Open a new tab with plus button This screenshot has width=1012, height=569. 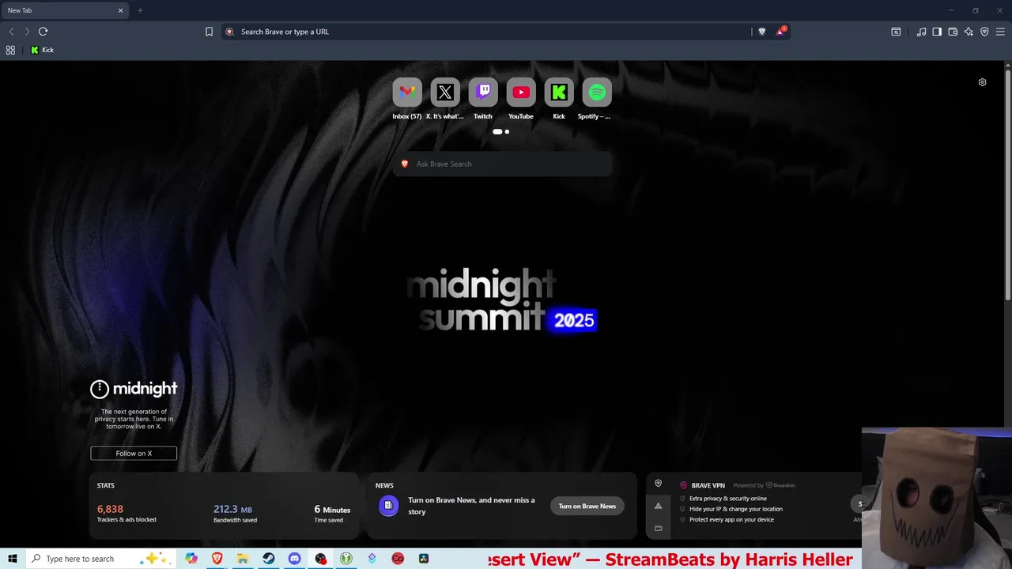[x=140, y=10]
